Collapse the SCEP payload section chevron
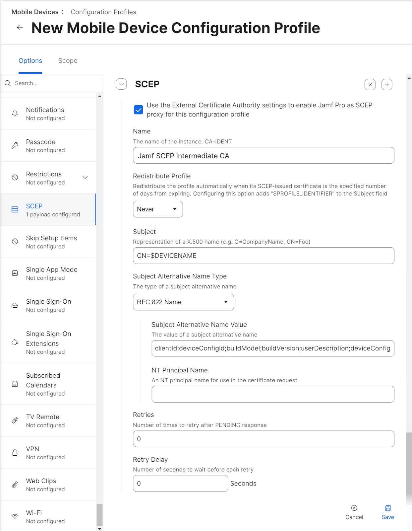Viewport: 412px width, 531px height. pyautogui.click(x=121, y=84)
